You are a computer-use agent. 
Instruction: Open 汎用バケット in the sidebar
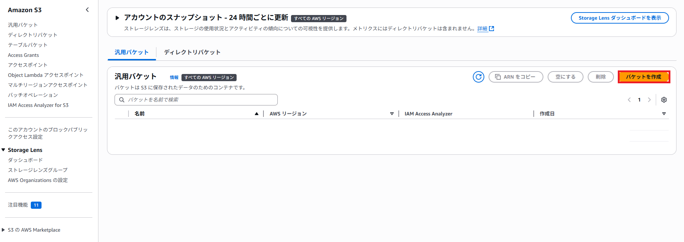pos(23,25)
